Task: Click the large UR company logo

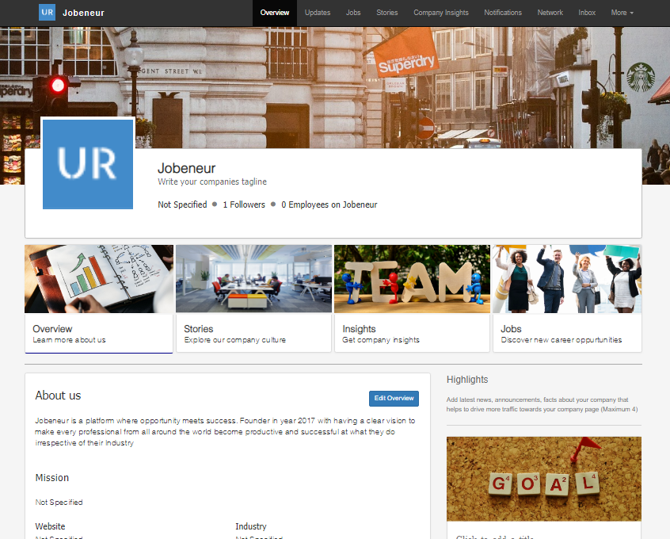Action: (88, 164)
